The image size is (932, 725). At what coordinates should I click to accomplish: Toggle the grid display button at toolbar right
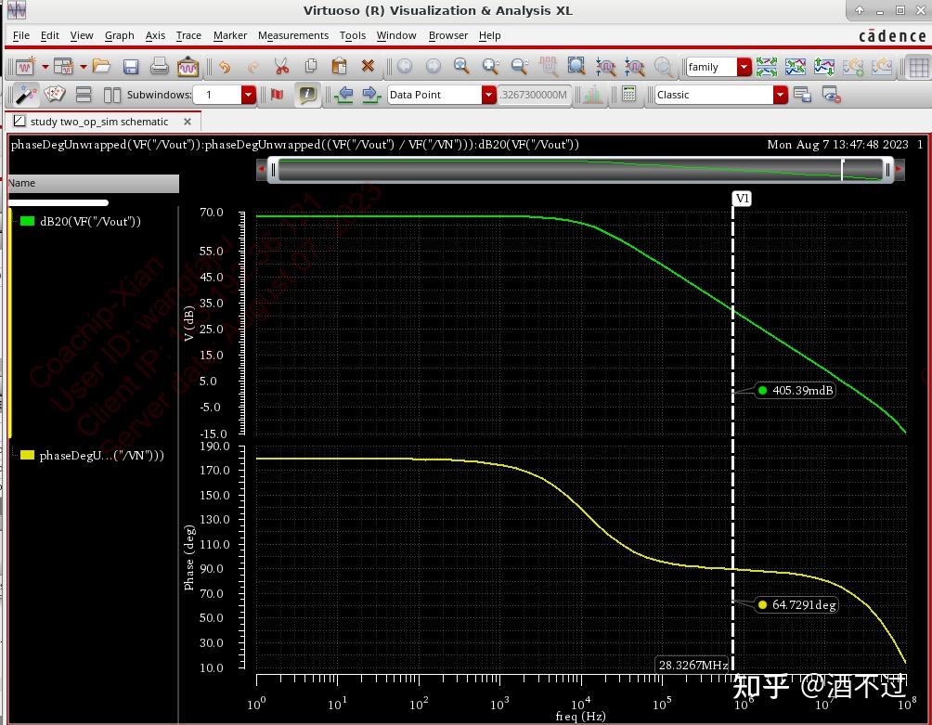(917, 67)
